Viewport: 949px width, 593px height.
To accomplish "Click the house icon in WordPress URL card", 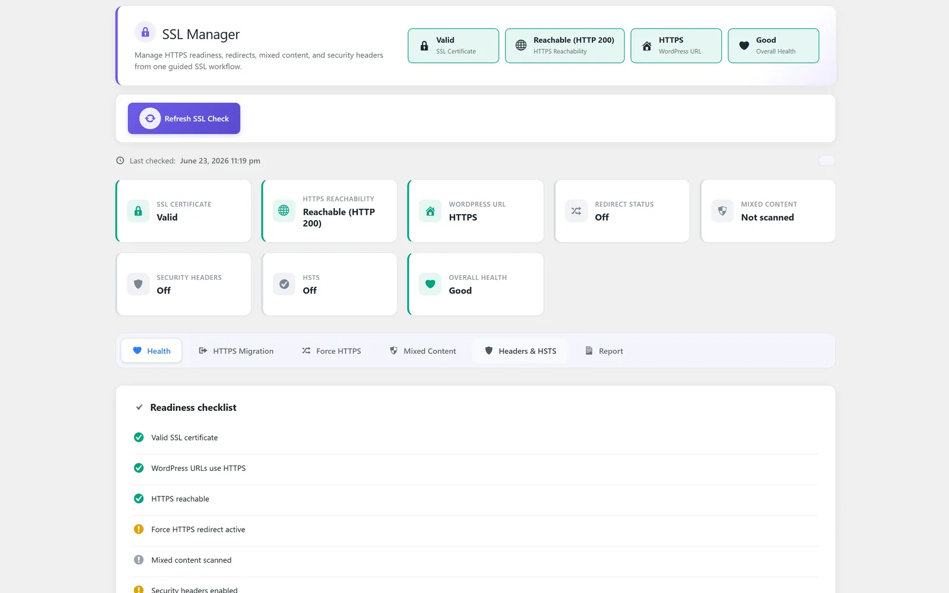I will [430, 211].
